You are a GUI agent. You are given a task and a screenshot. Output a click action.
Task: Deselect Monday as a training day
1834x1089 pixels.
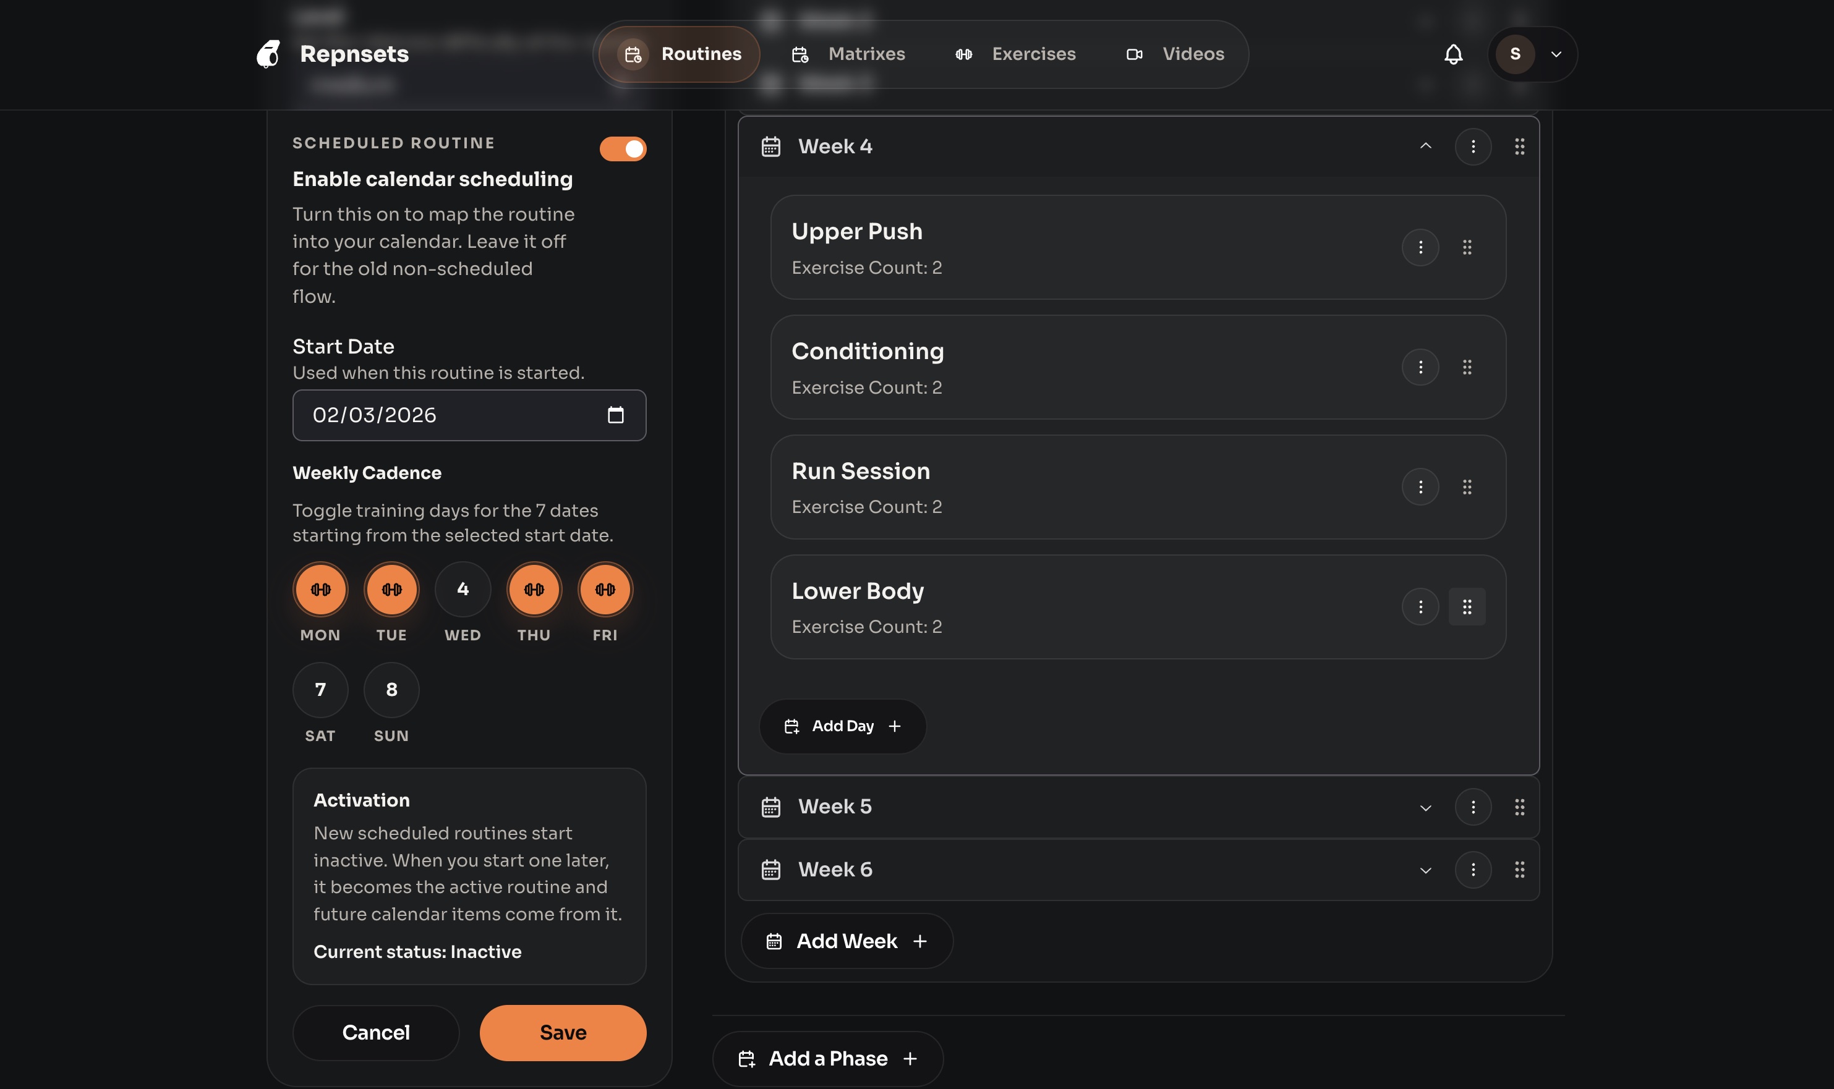coord(320,589)
